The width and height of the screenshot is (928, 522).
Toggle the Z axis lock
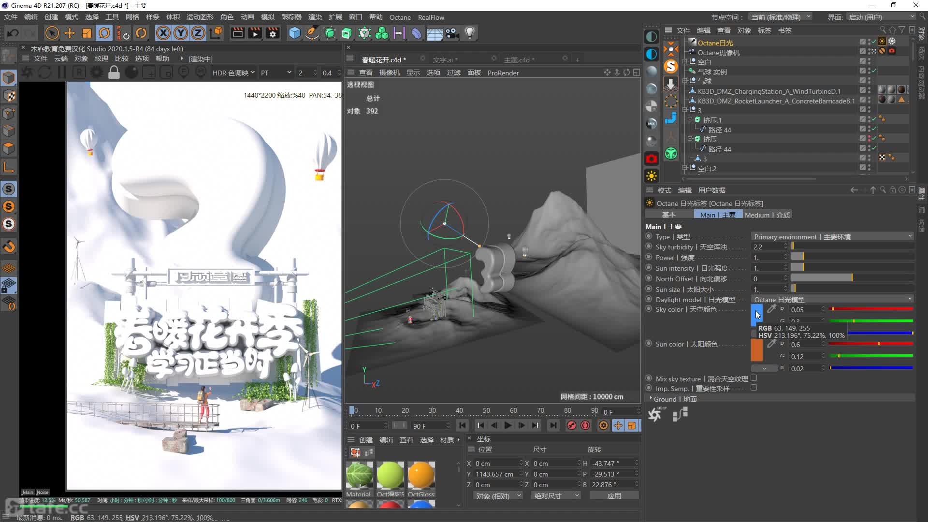198,33
